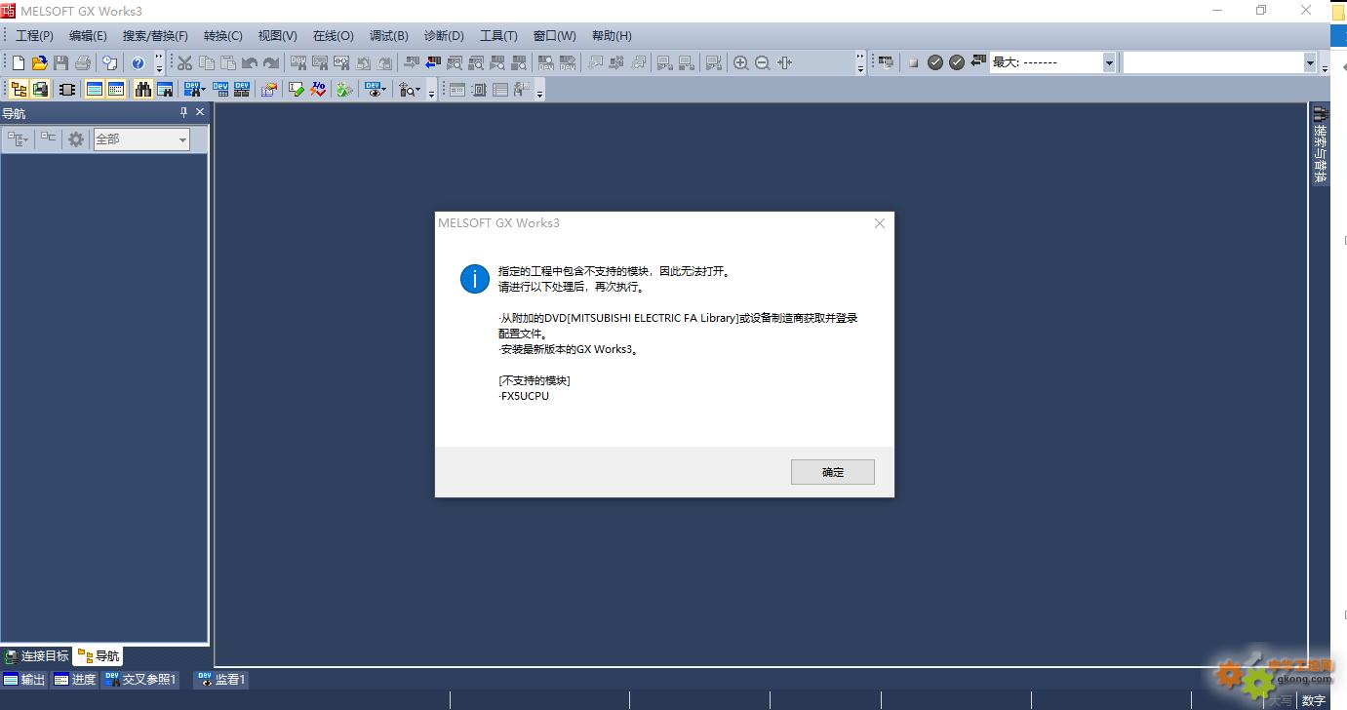Pin the 导航 navigation panel
Screen dimensions: 1347x710
(183, 113)
